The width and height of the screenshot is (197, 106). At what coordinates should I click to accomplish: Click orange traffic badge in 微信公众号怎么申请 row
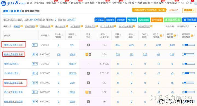[87, 54]
